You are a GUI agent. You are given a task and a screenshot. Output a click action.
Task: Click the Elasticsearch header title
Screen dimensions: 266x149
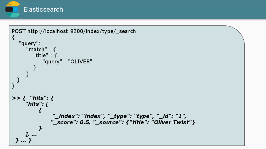(43, 10)
